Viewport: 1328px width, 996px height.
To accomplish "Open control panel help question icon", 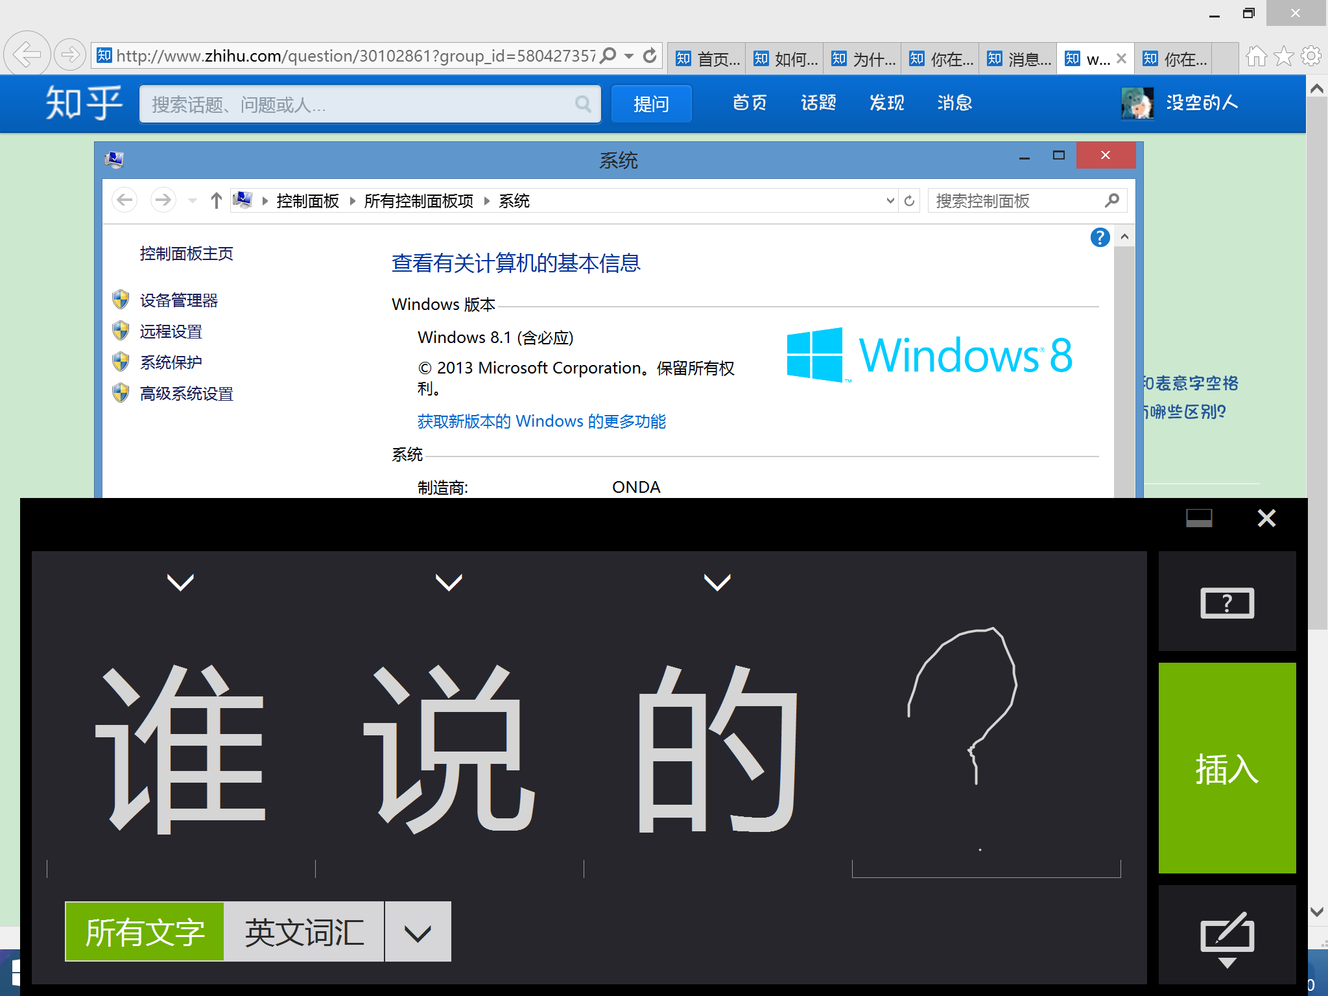I will (1100, 237).
